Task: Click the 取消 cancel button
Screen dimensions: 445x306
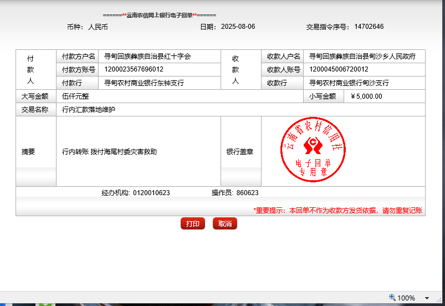Action: coord(224,223)
